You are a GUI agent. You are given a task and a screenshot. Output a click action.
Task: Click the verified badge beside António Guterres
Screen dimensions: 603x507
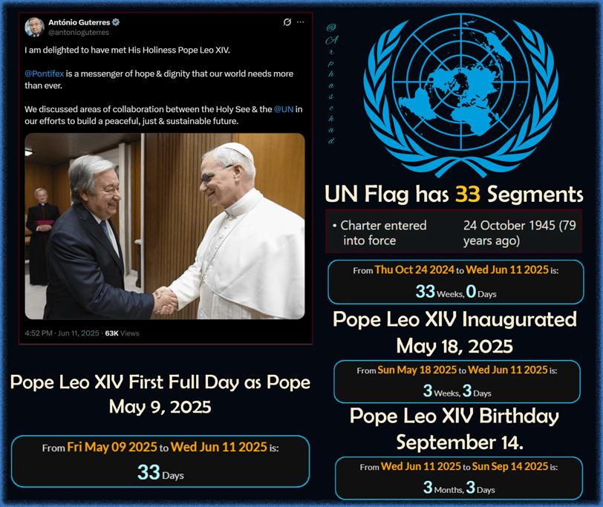116,22
